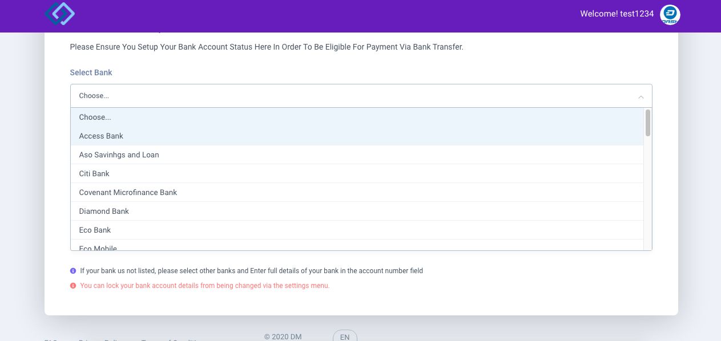Click the bank list scrollbar thumb

[647, 123]
